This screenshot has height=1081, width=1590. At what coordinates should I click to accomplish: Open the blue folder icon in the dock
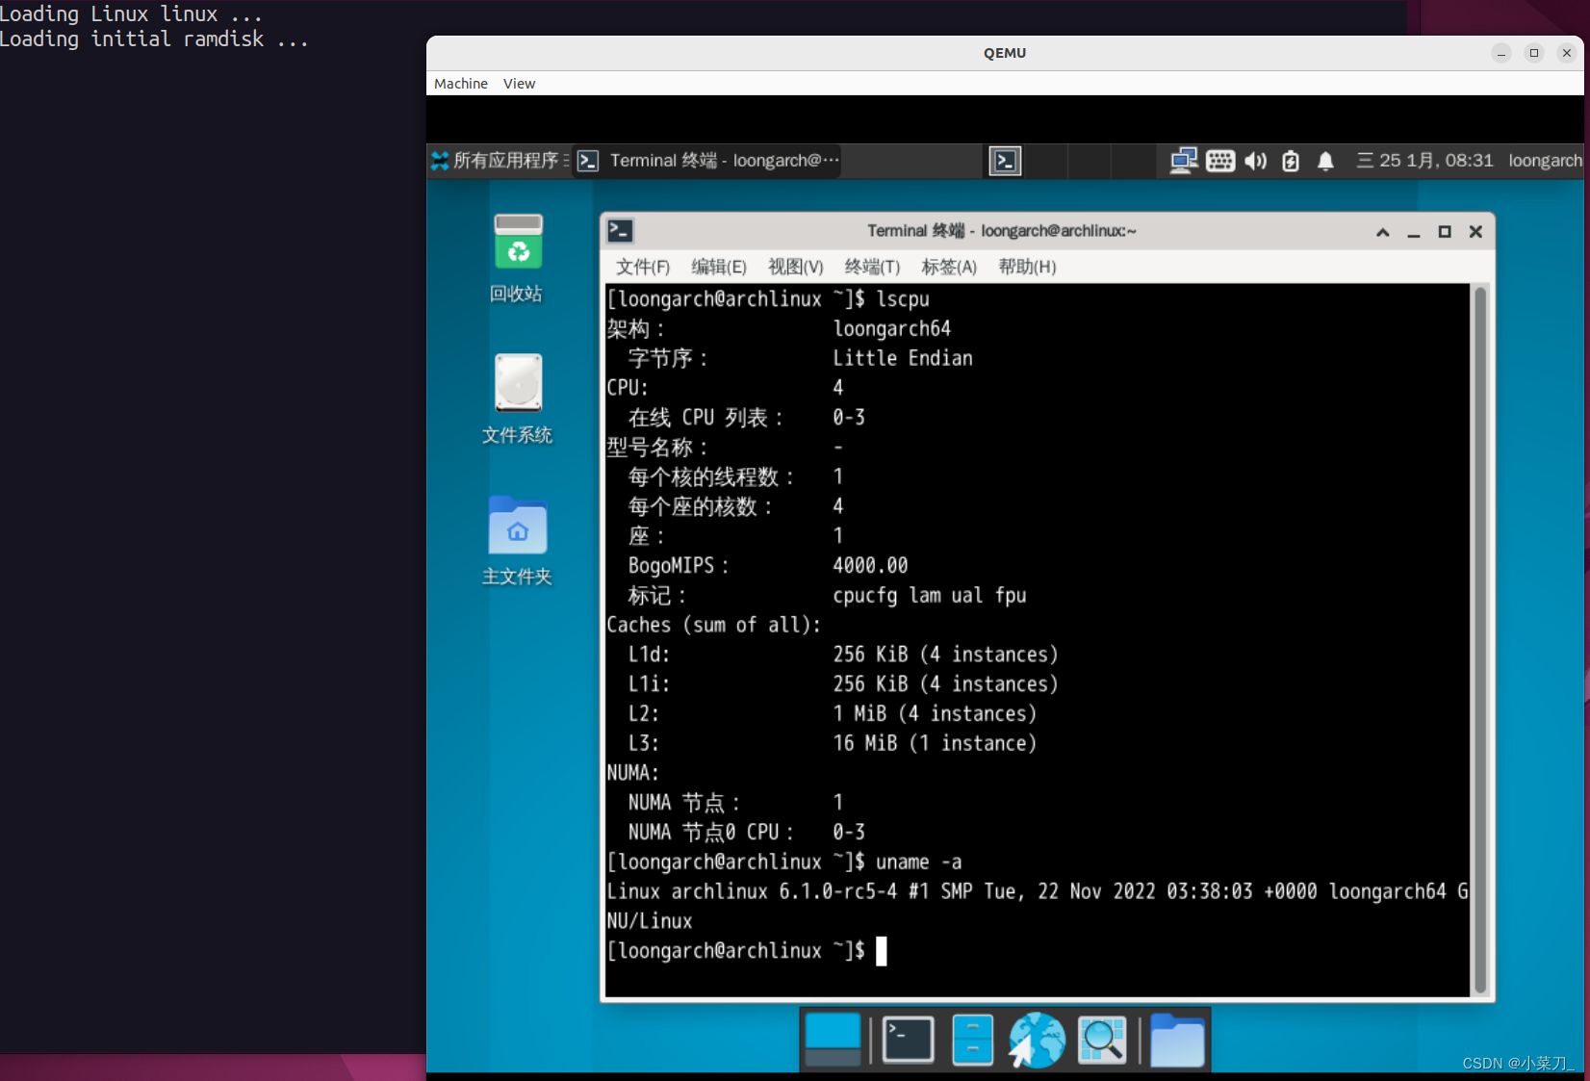click(x=1177, y=1040)
